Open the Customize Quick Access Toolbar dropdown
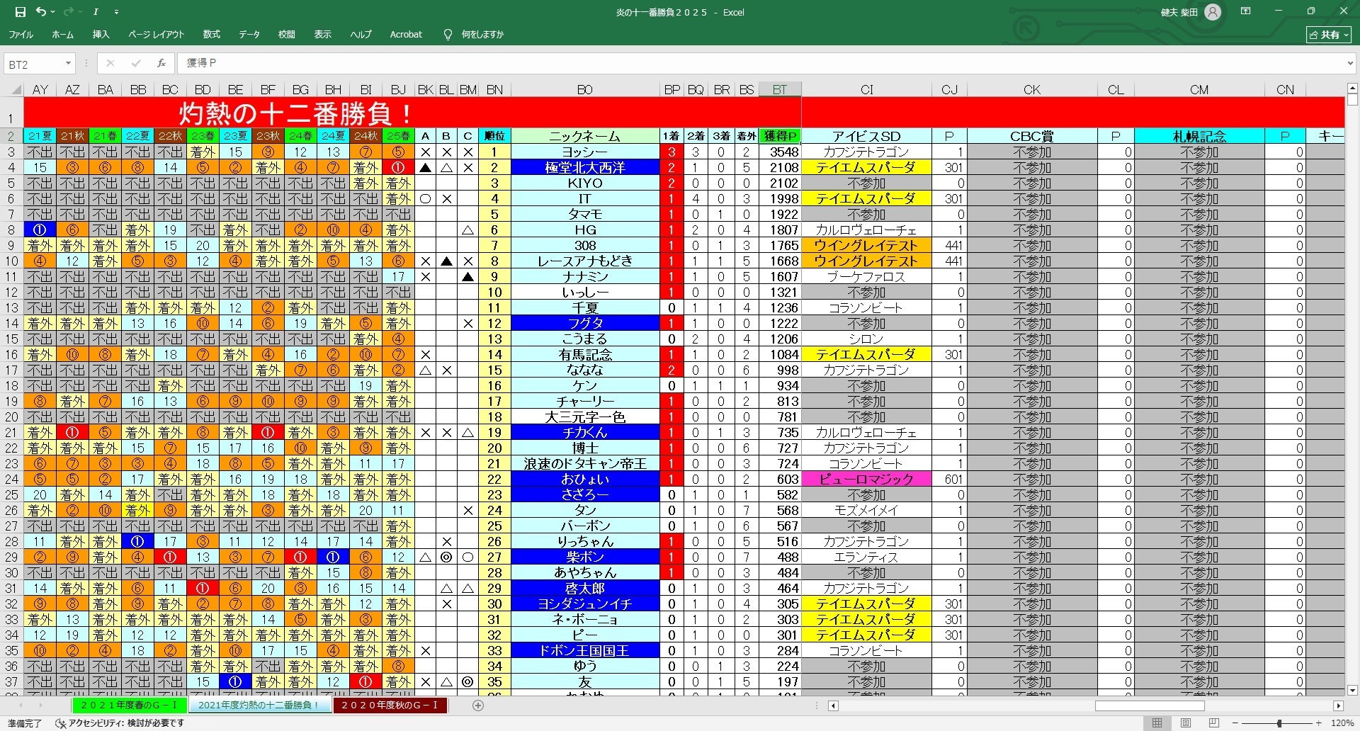This screenshot has width=1360, height=731. [116, 12]
